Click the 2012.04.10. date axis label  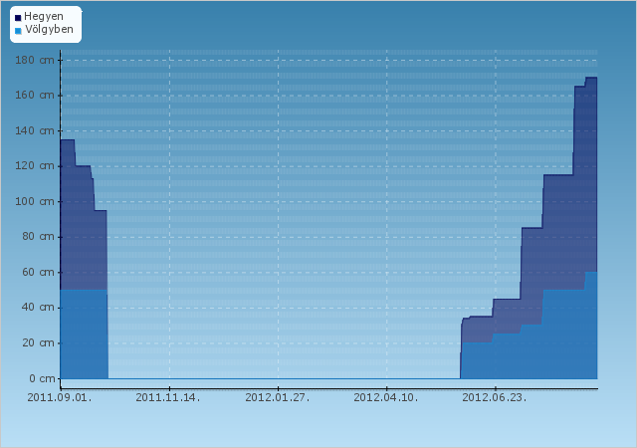(386, 397)
